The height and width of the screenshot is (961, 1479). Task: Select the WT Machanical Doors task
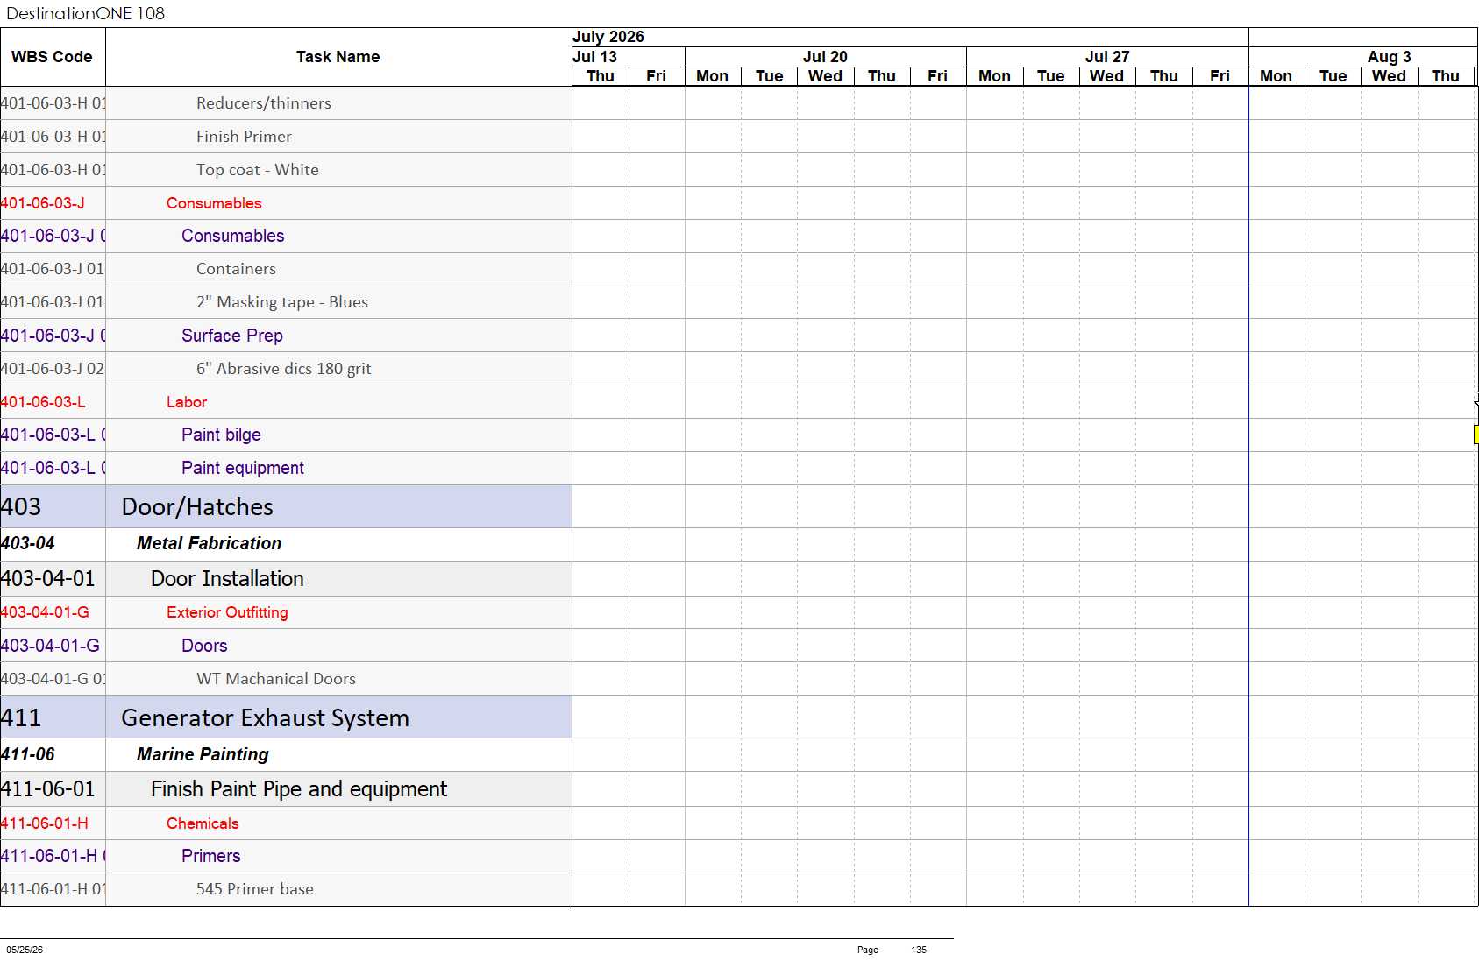[276, 679]
